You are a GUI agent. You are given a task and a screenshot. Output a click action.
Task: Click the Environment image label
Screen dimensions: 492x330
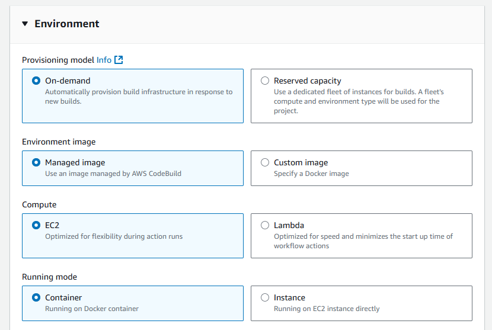pyautogui.click(x=59, y=142)
